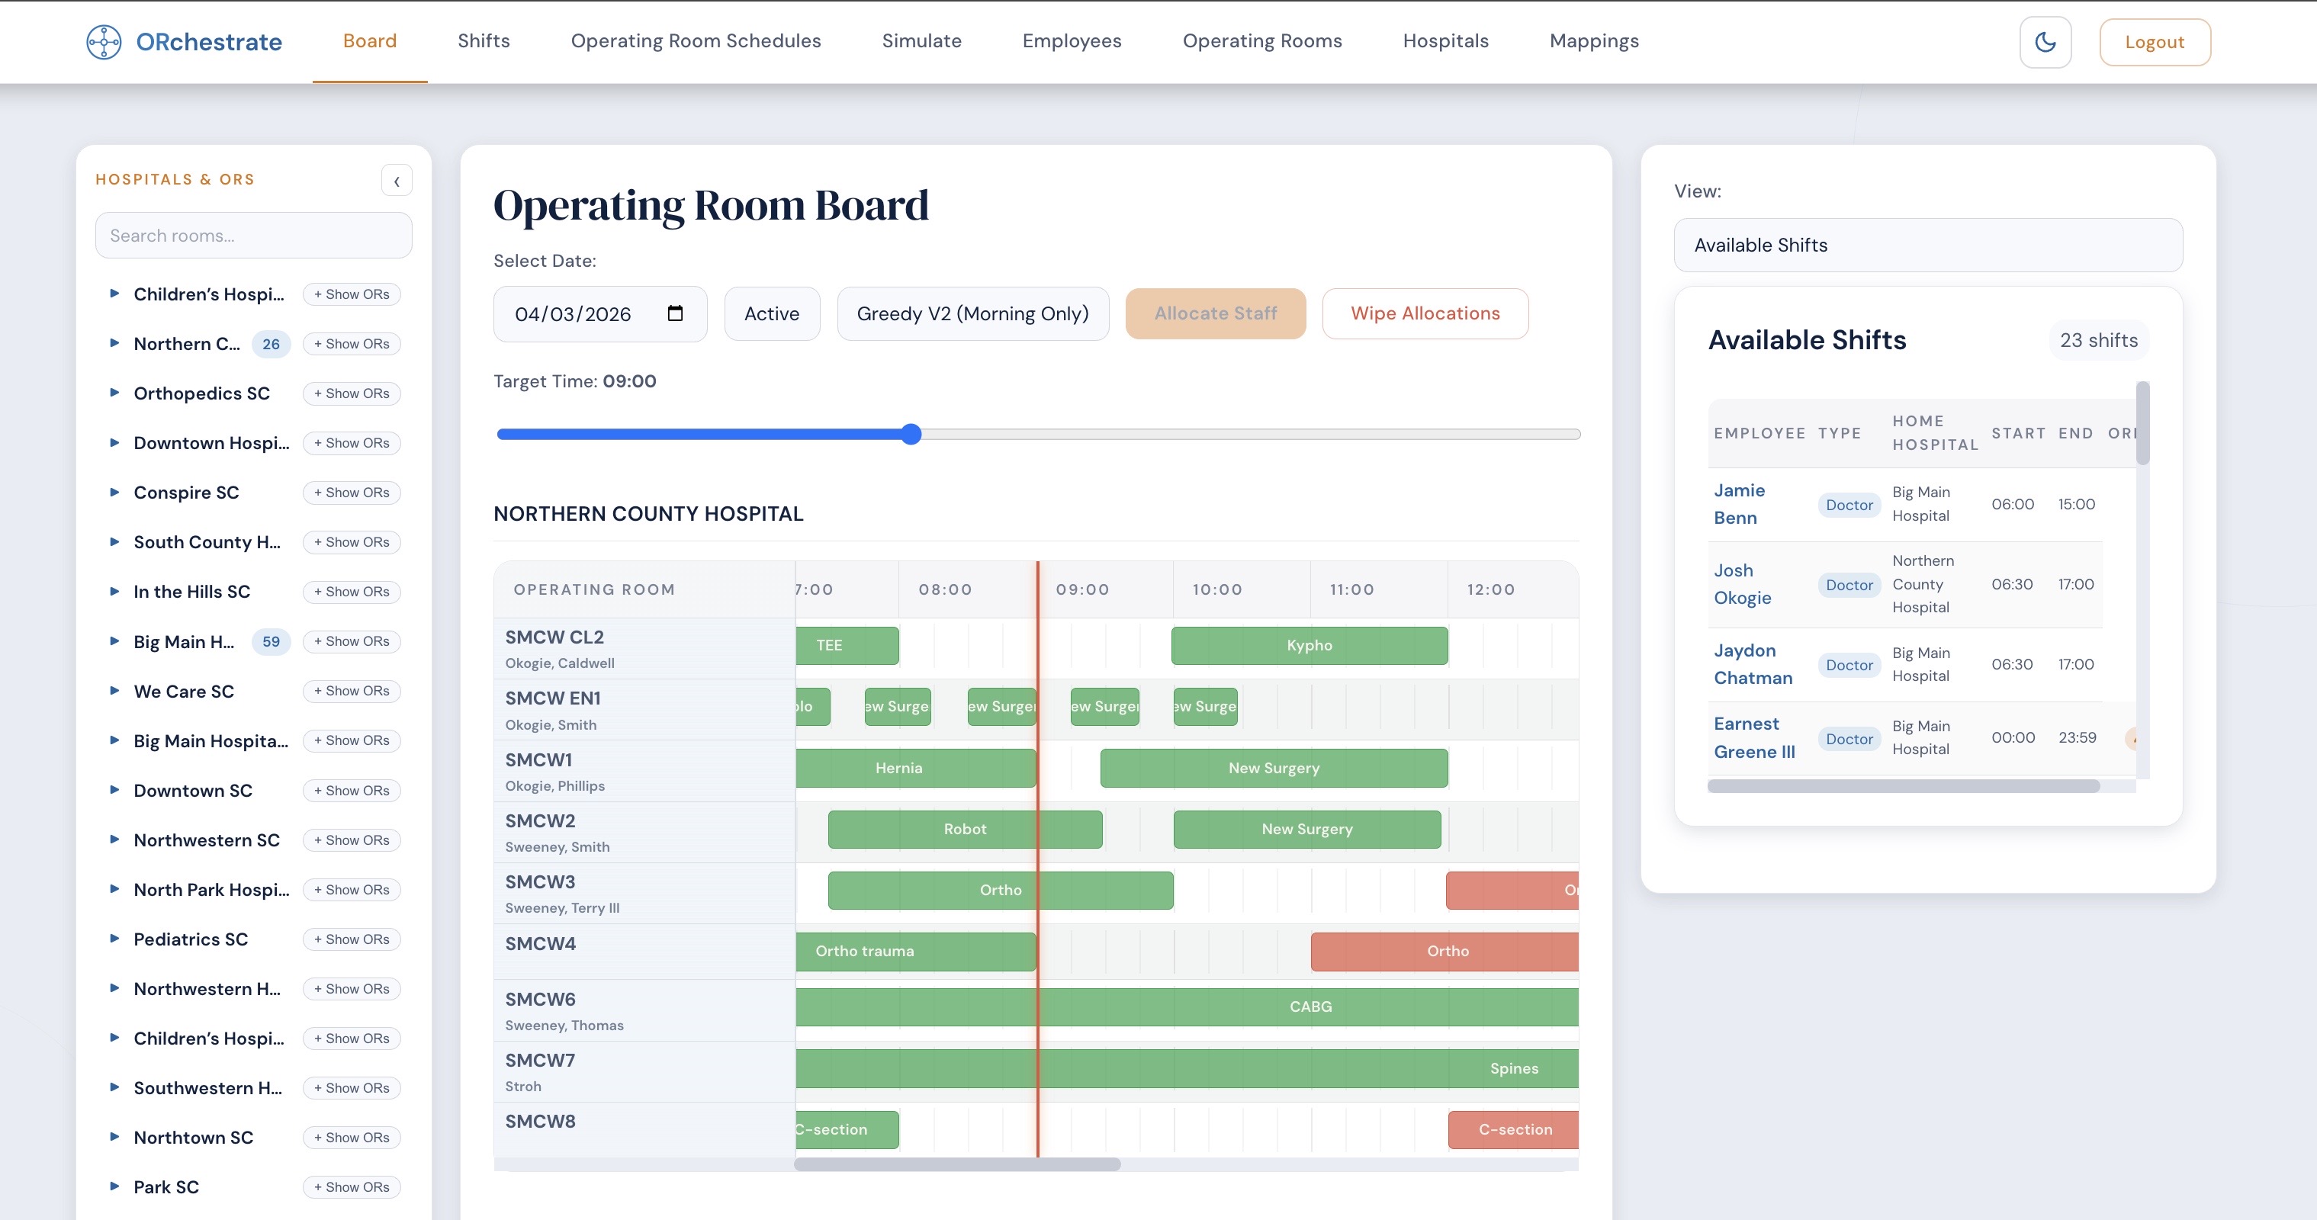Expand Big Main H... with 59 badge
The image size is (2317, 1220).
tap(114, 640)
